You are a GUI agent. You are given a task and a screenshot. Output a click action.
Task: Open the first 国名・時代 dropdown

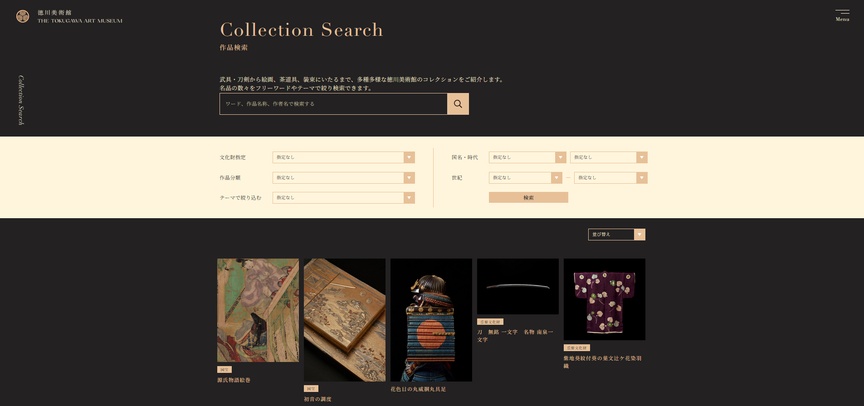tap(527, 157)
